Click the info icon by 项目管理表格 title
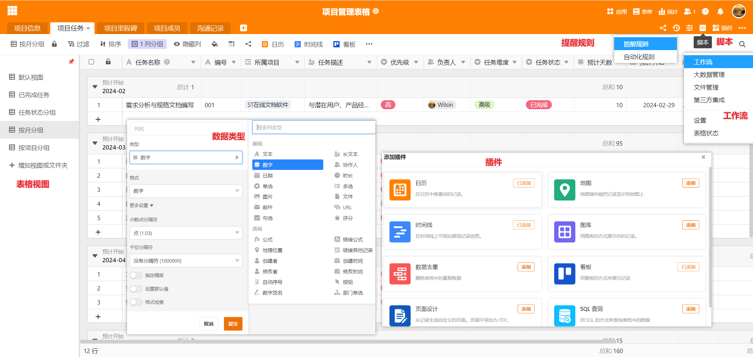Image resolution: width=753 pixels, height=357 pixels. tap(376, 11)
